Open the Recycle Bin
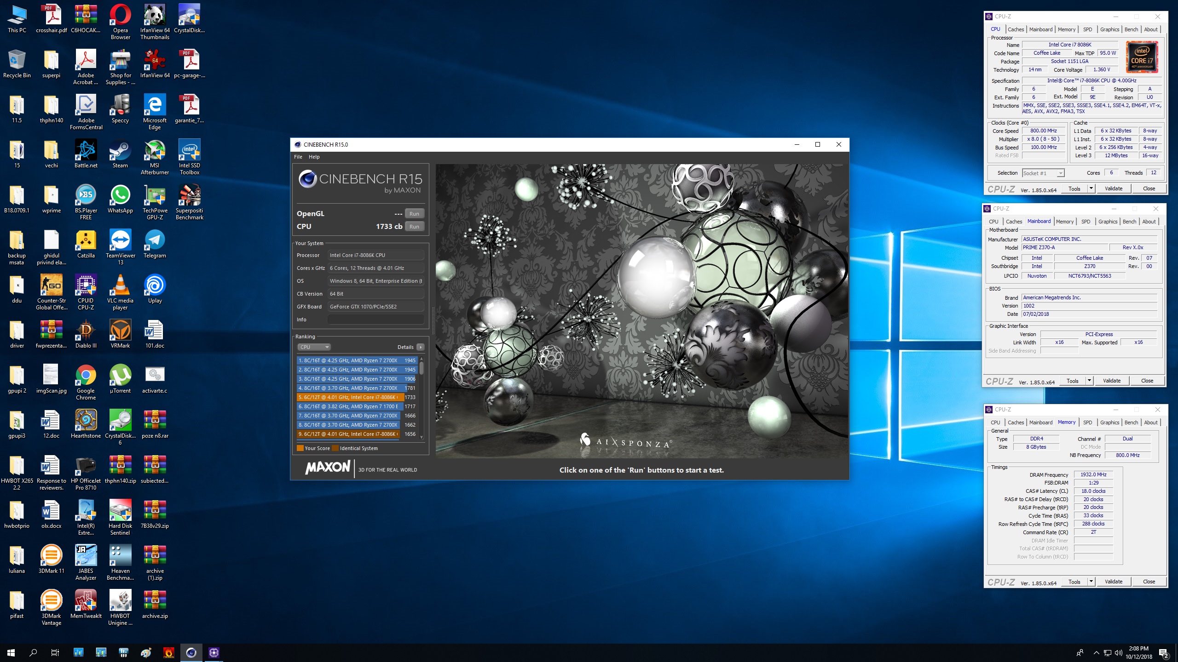This screenshot has height=662, width=1178. pyautogui.click(x=17, y=64)
